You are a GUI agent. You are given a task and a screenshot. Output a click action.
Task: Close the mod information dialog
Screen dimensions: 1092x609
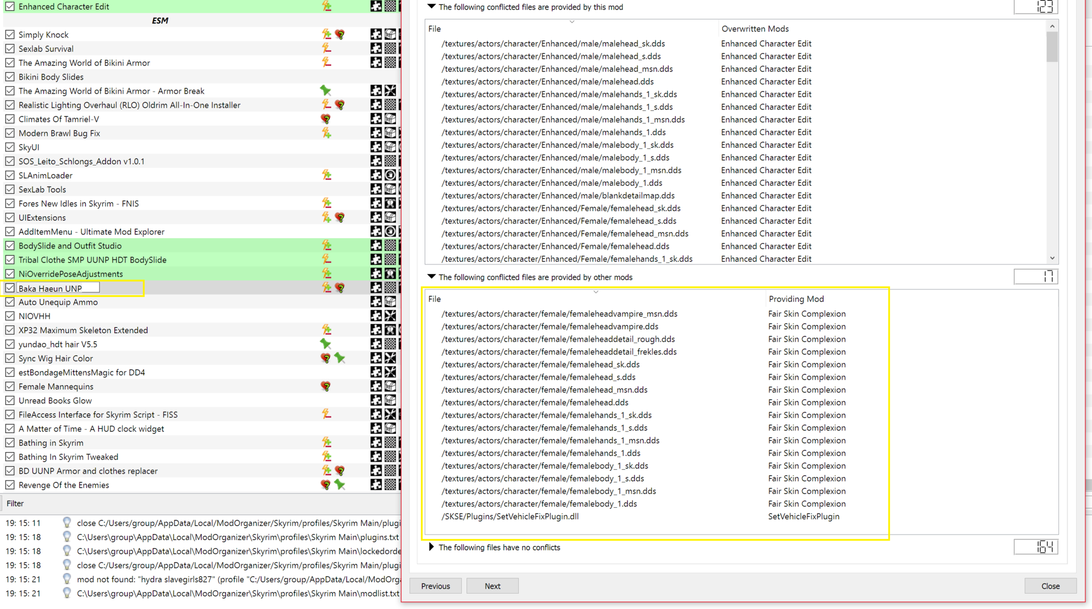pyautogui.click(x=1050, y=586)
